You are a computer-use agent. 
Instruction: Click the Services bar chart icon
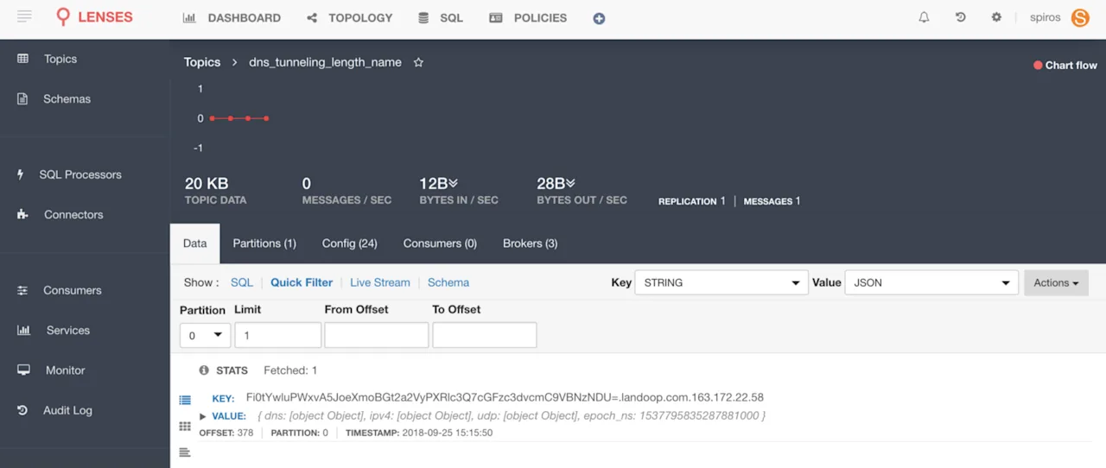23,330
